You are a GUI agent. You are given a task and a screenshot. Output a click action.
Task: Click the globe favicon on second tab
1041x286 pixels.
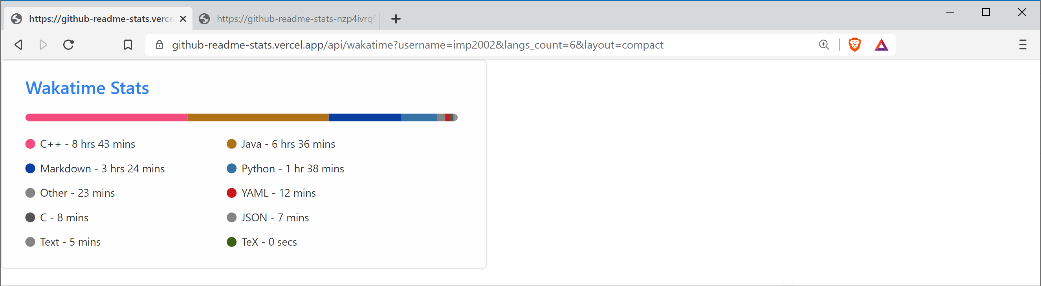pos(205,19)
